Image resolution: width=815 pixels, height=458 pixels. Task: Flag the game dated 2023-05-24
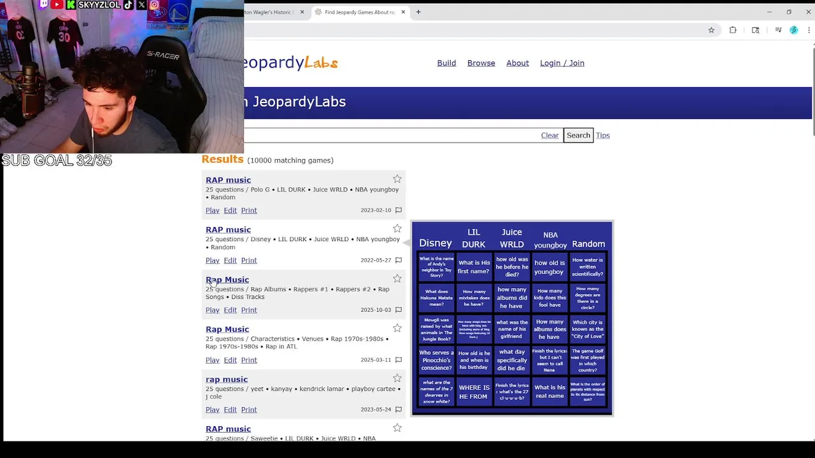coord(399,410)
